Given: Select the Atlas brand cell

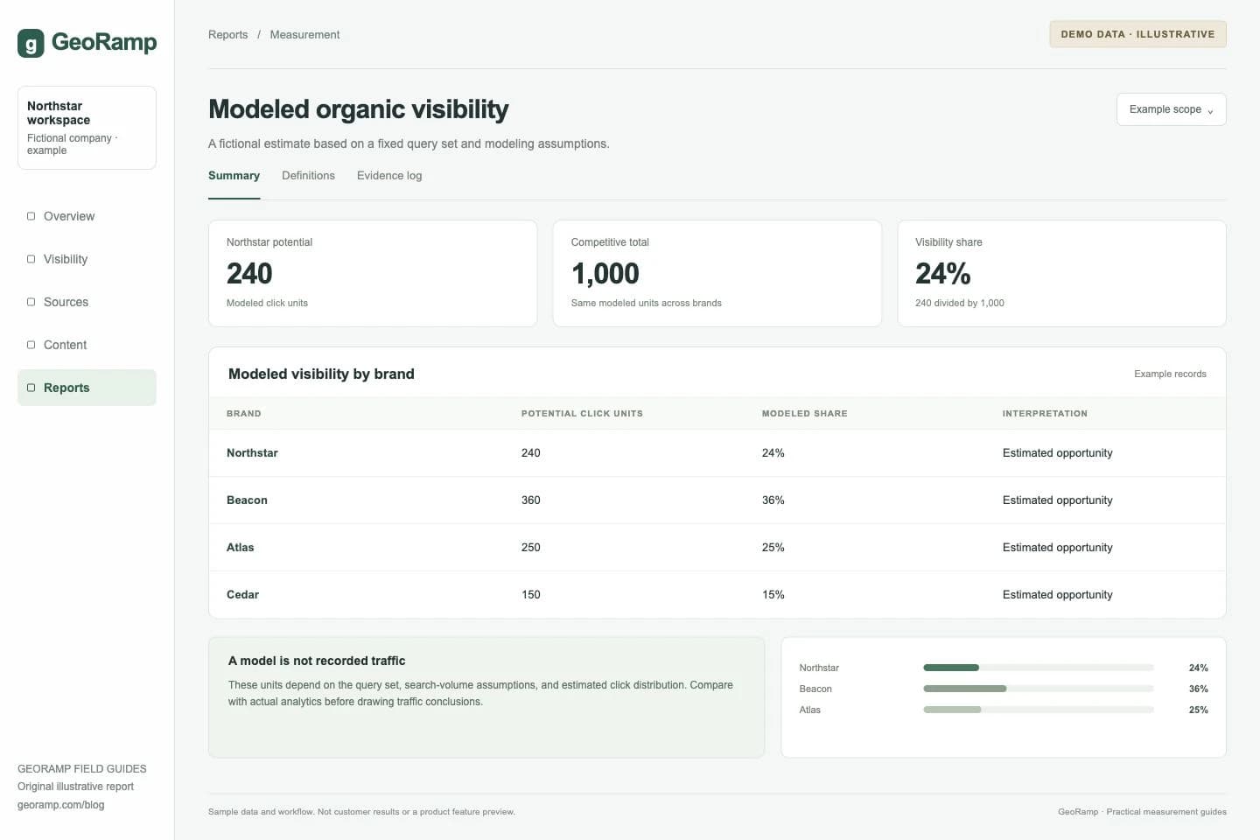Looking at the screenshot, I should point(240,548).
